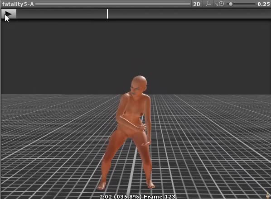
Task: Adjust the playback speed slider handle
Action: click(231, 4)
